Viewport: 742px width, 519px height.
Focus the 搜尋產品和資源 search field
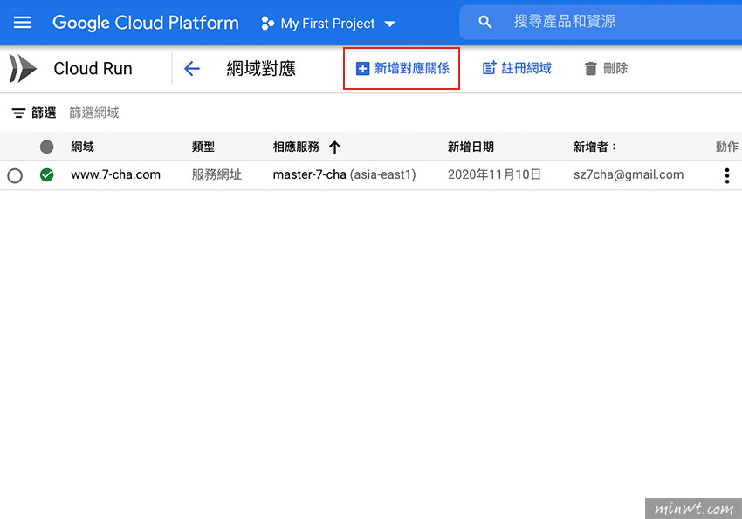point(601,22)
